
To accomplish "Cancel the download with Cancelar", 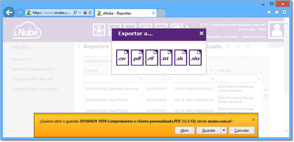I will 242,130.
